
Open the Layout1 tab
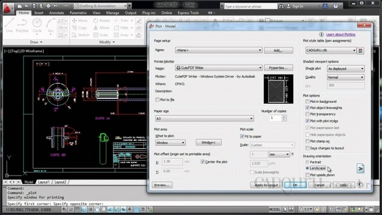coord(44,182)
